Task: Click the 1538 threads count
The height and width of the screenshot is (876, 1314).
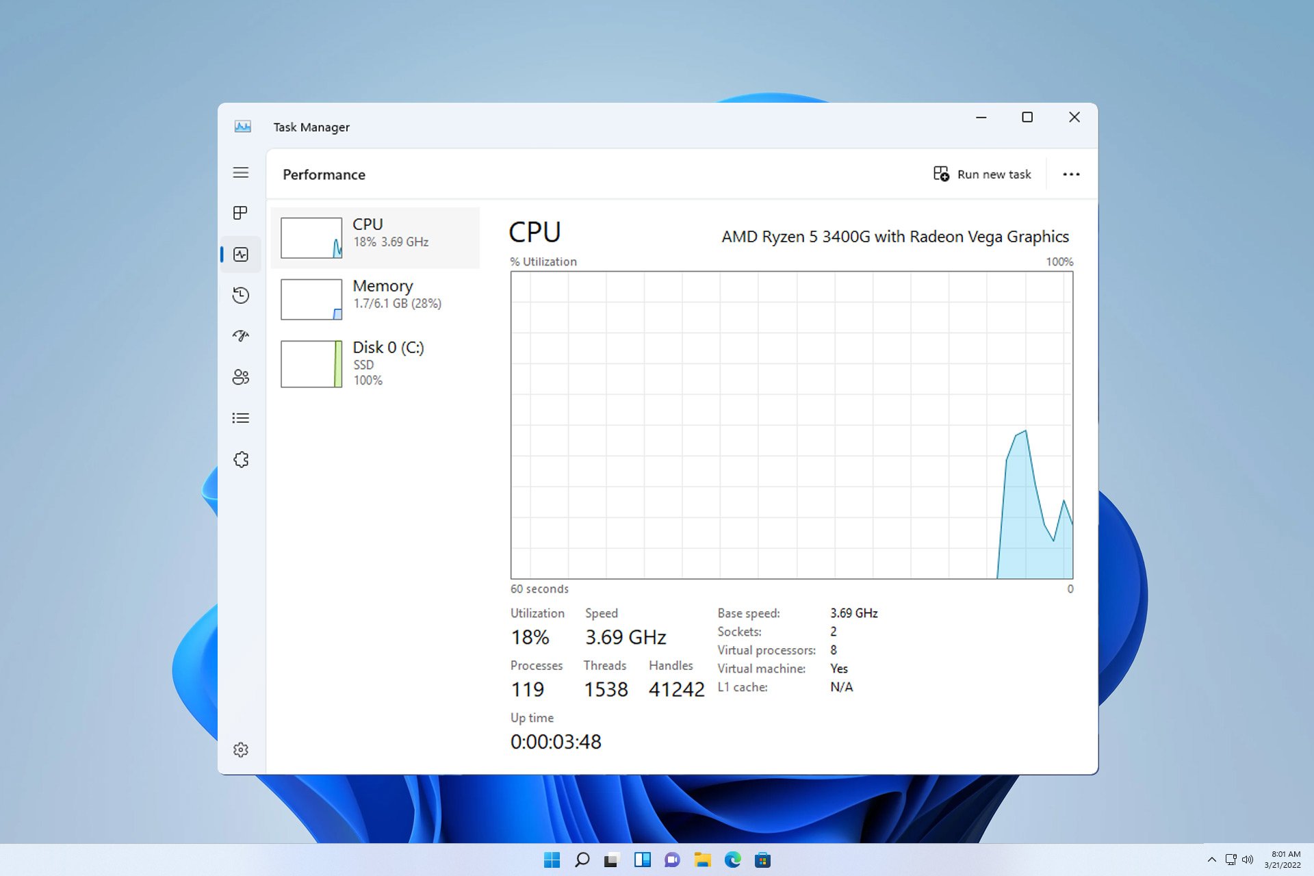Action: tap(606, 689)
